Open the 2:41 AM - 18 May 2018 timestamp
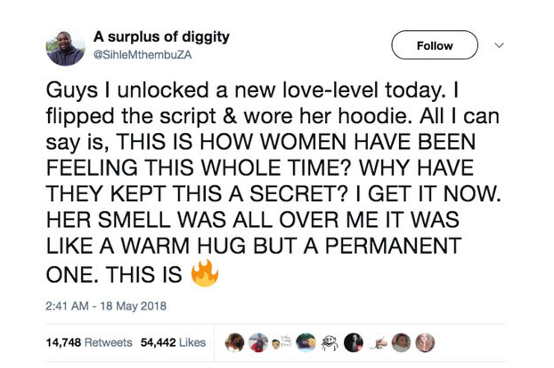 pos(106,305)
